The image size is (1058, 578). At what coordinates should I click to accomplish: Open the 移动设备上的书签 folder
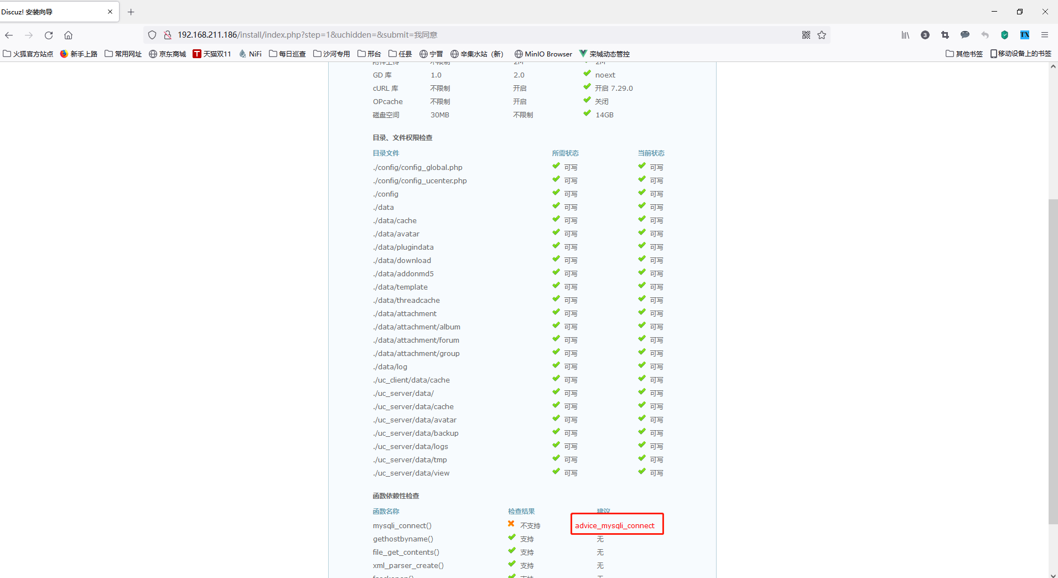click(1021, 54)
